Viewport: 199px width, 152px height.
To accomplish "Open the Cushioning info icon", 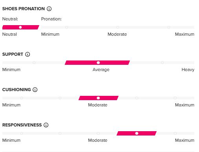I will [x=35, y=90].
